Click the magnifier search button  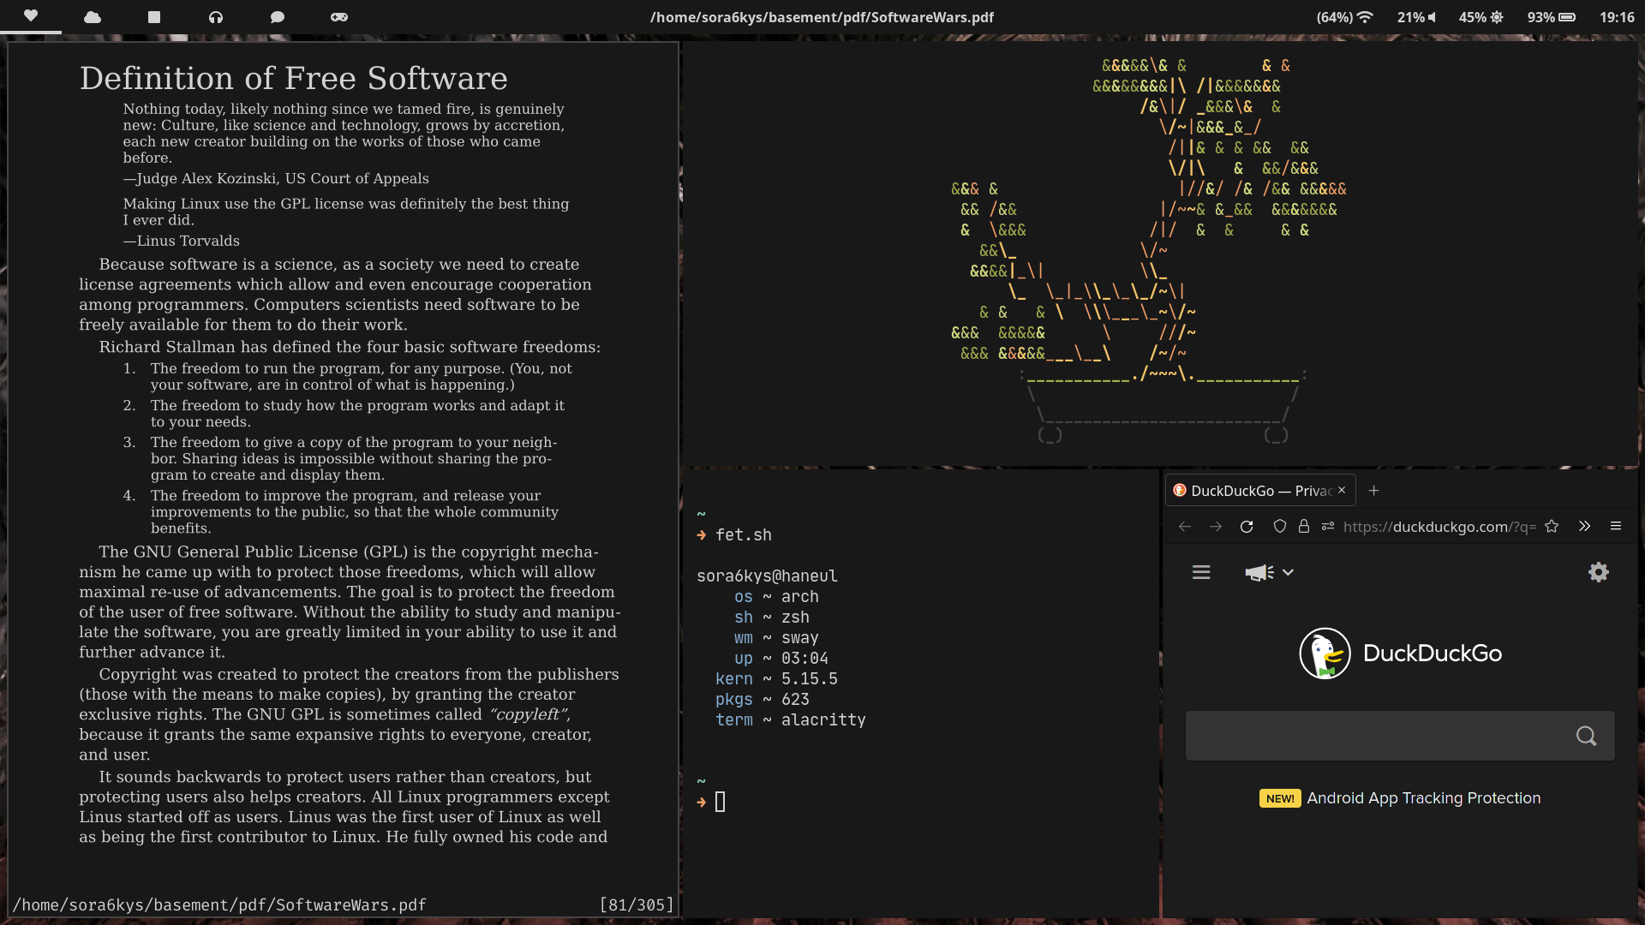tap(1586, 736)
